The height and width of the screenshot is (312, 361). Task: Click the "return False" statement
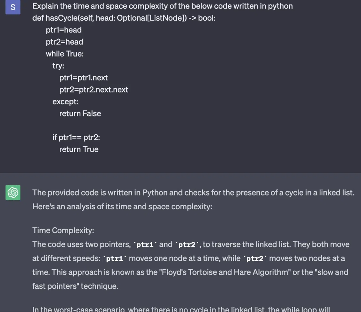80,114
